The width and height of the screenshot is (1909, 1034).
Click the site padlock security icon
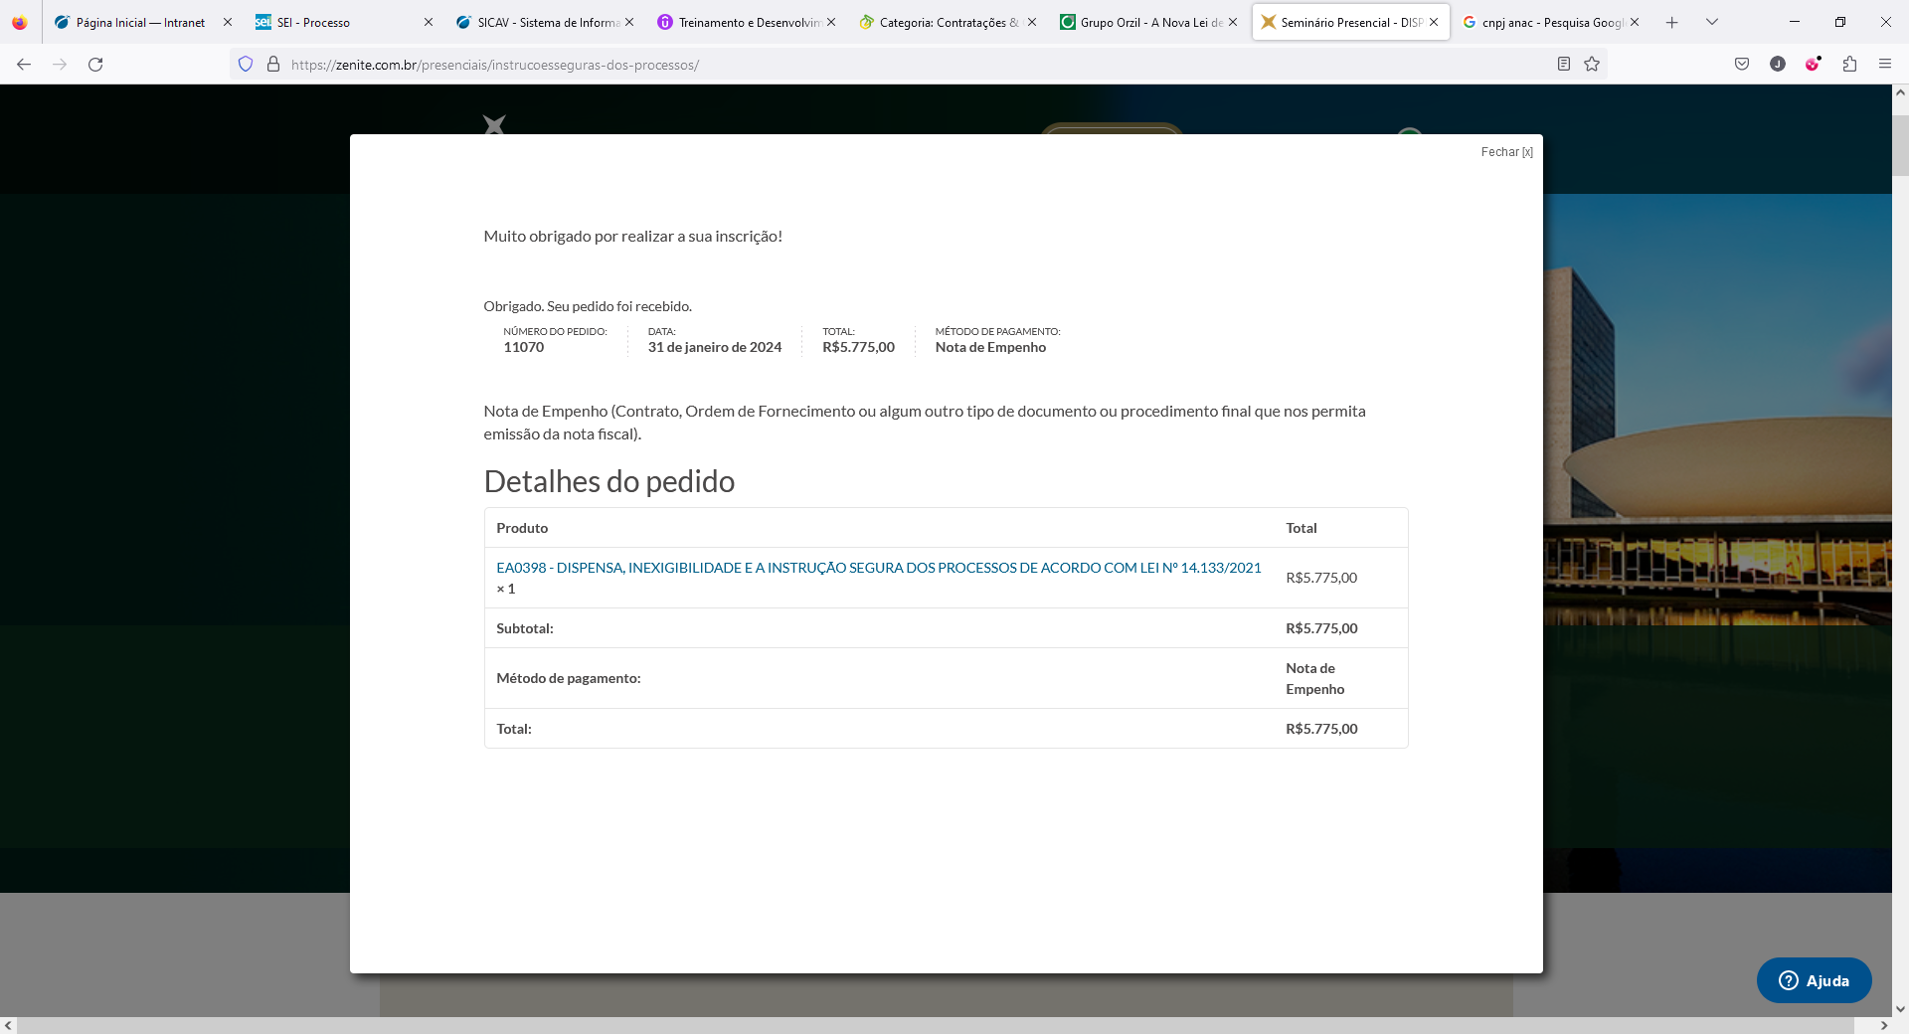[x=273, y=65]
